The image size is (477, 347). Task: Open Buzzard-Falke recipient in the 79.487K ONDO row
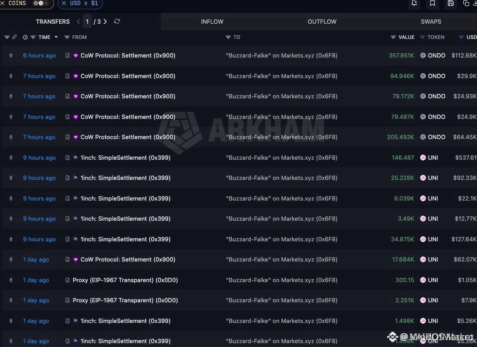click(x=282, y=117)
